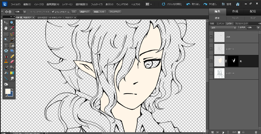Choose the Horizontal Type tool
The image size is (261, 134).
click(6, 45)
